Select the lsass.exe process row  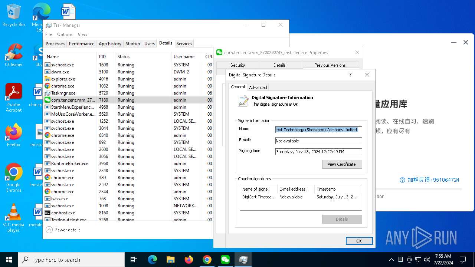click(x=128, y=199)
